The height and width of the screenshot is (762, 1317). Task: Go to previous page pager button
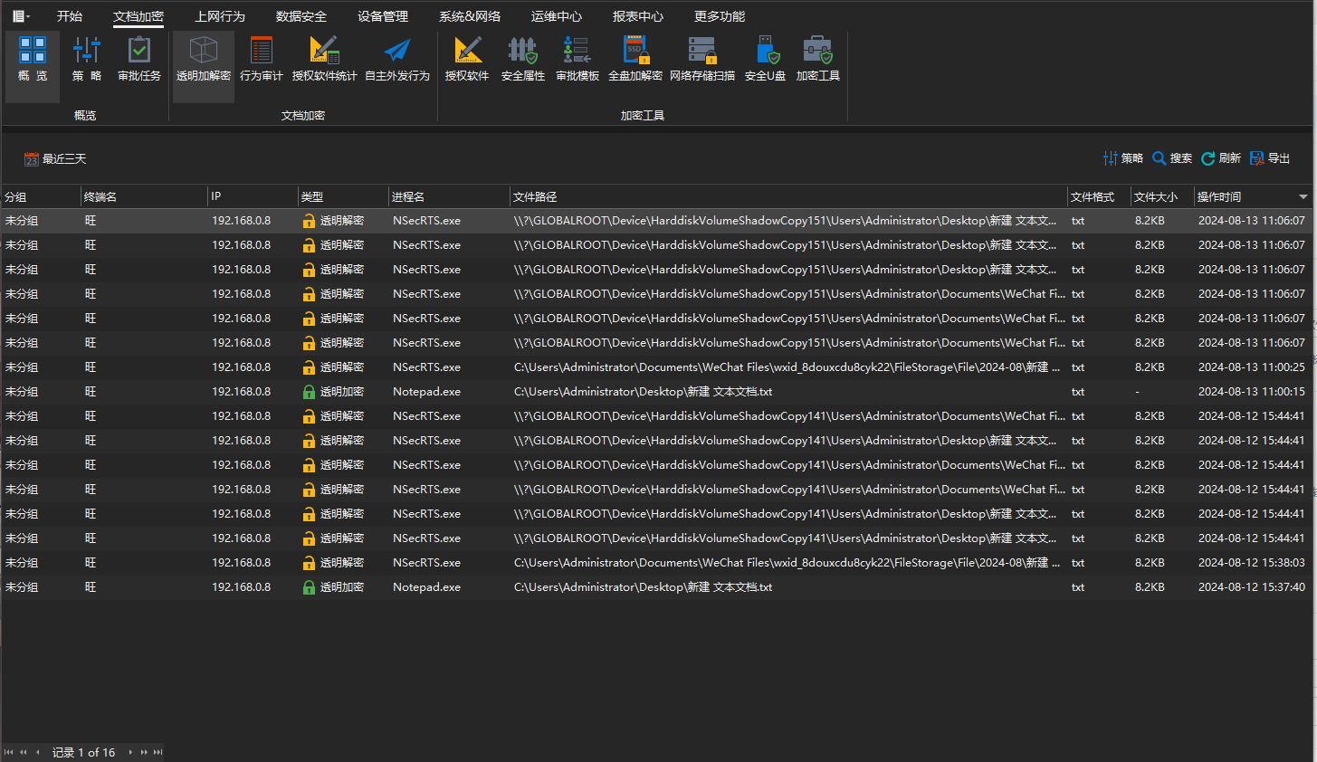coord(24,752)
